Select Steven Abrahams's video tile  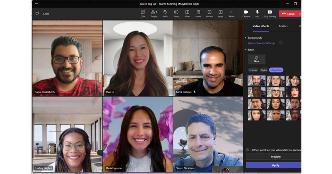pyautogui.click(x=208, y=134)
